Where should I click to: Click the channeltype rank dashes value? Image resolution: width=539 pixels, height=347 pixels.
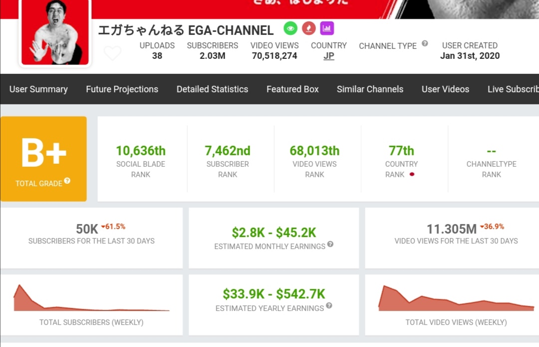491,151
